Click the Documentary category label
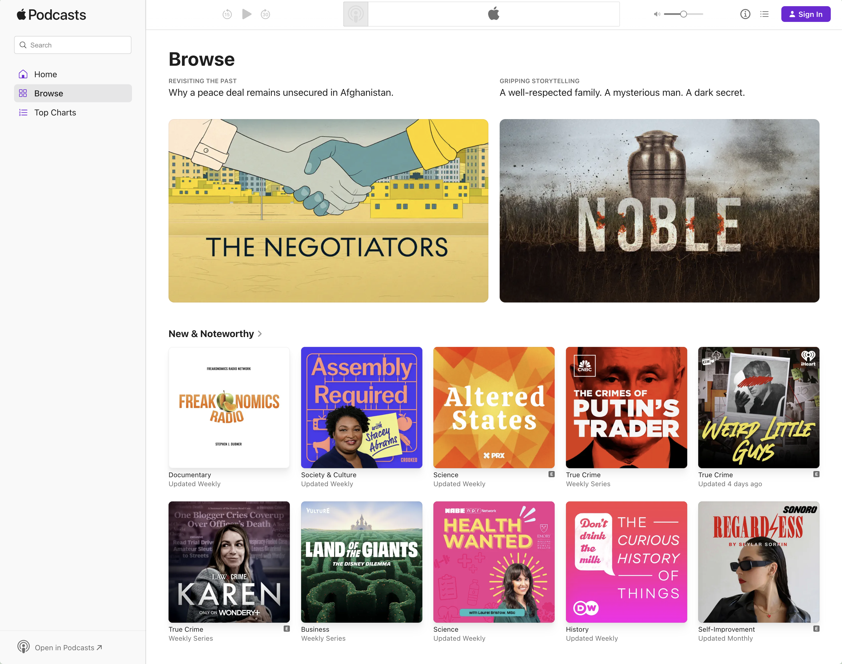Image resolution: width=842 pixels, height=664 pixels. coord(190,475)
